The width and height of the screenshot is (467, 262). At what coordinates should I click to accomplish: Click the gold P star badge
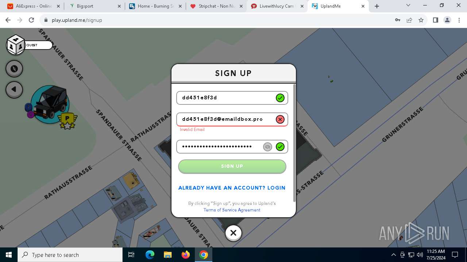pos(67,120)
